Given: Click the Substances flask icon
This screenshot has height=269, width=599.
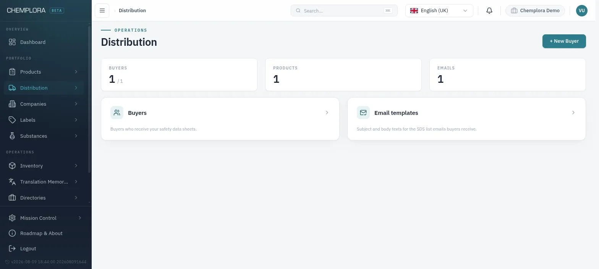Looking at the screenshot, I should (x=12, y=136).
